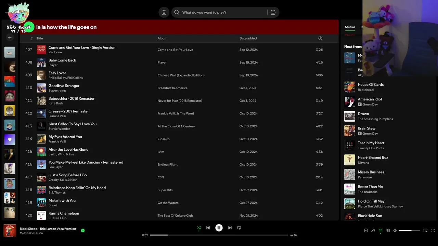Click 'Drown' by The Smashing Pumpkins in queue

[x=363, y=114]
